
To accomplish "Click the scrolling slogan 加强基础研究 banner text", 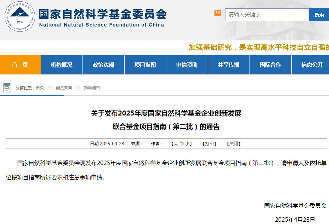I will coord(259,47).
